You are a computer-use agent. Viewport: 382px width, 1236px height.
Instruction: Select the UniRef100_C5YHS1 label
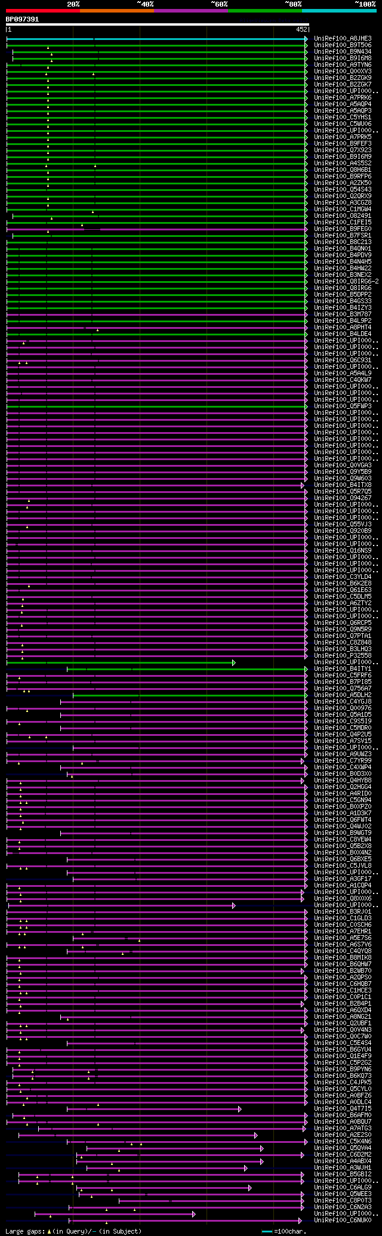pyautogui.click(x=343, y=118)
